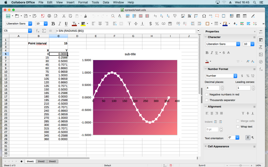Collapse the Number Format section
The image size is (268, 167).
pos(206,69)
